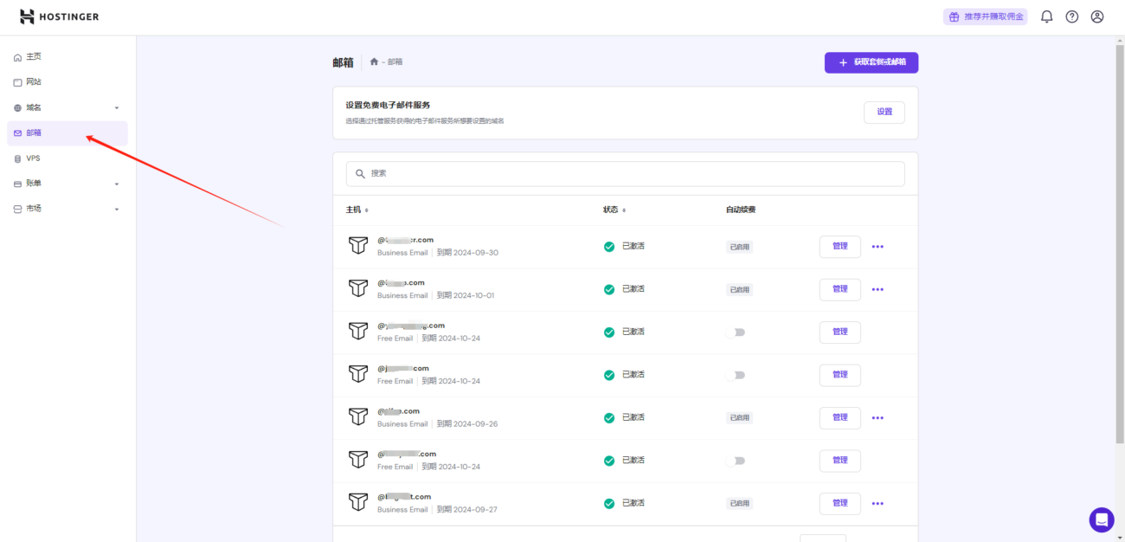
Task: Click the Hostinger logo
Action: click(59, 16)
